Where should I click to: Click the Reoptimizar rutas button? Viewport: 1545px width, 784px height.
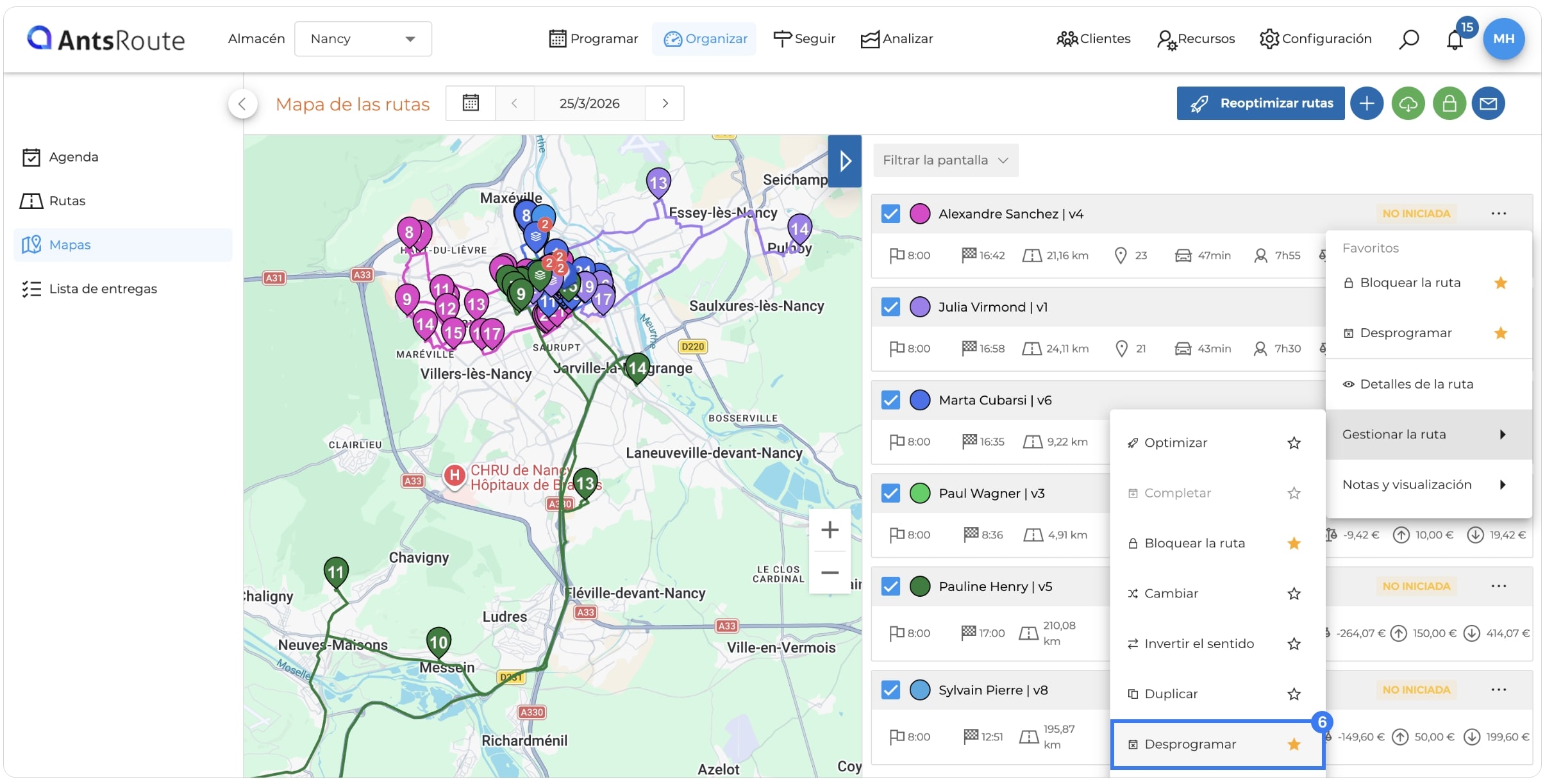tap(1260, 103)
